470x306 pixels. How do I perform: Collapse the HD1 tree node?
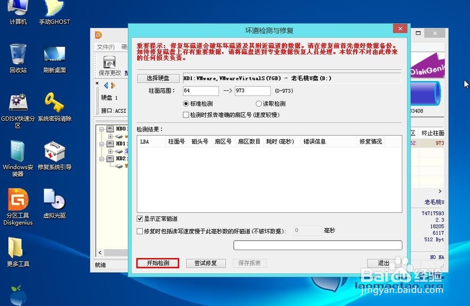[102, 144]
